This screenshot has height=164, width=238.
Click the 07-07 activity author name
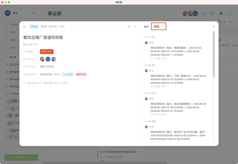(151, 99)
